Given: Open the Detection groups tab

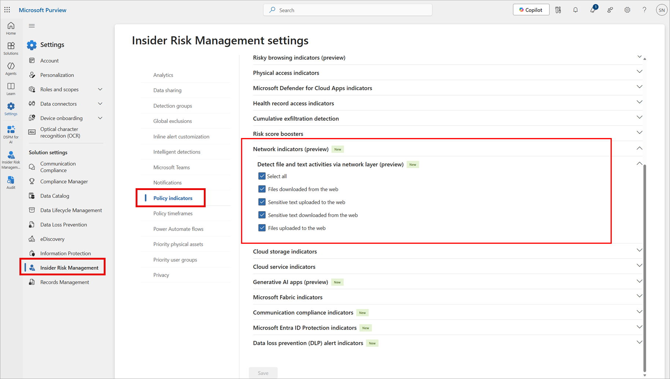Looking at the screenshot, I should pyautogui.click(x=173, y=106).
